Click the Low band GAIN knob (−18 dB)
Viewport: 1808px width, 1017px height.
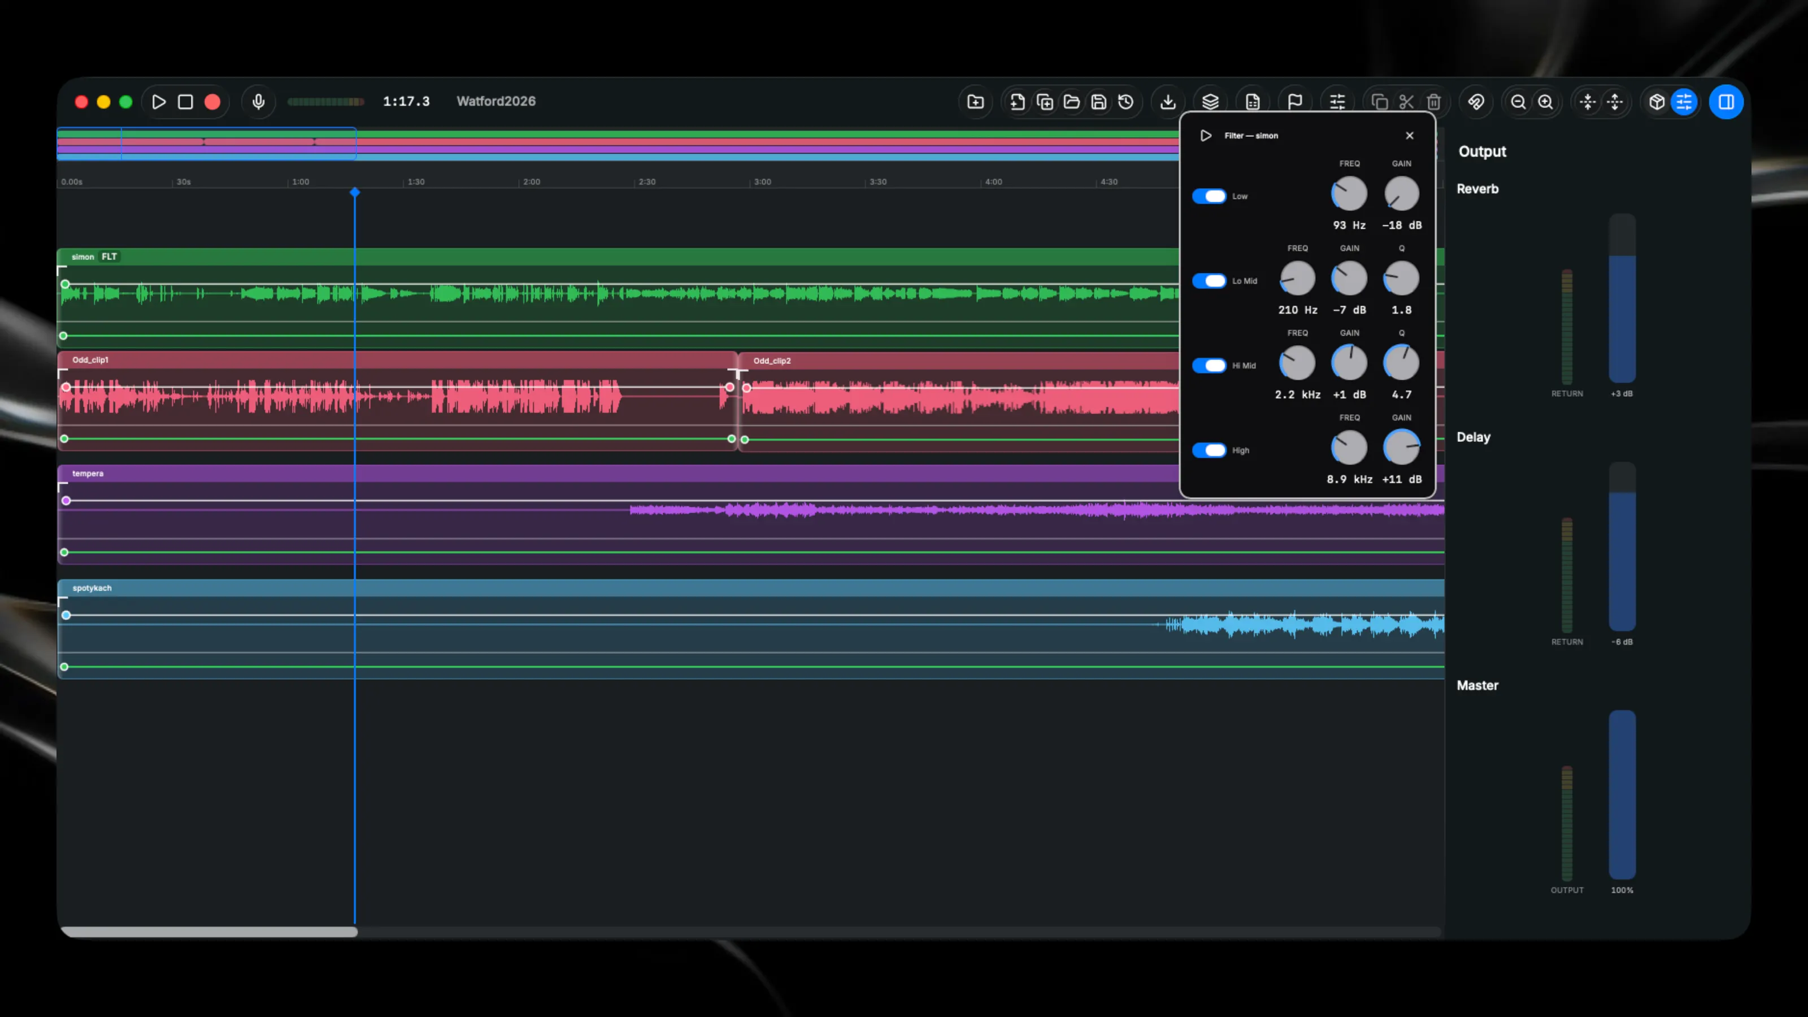(x=1402, y=194)
